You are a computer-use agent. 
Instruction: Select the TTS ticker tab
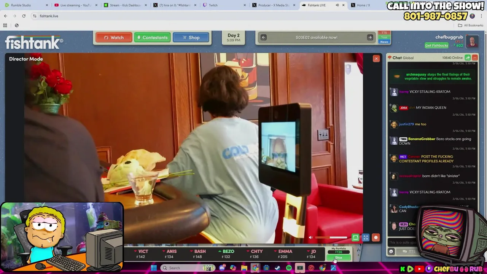(384, 33)
